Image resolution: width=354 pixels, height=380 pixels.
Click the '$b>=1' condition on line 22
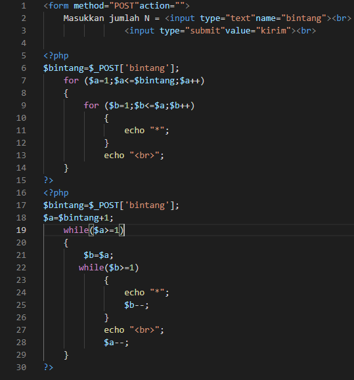tap(122, 268)
